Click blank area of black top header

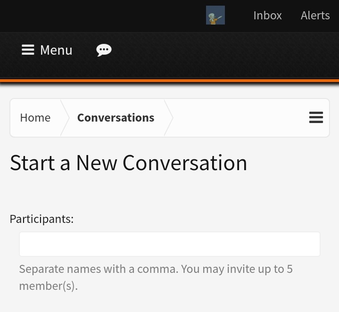pos(102,16)
